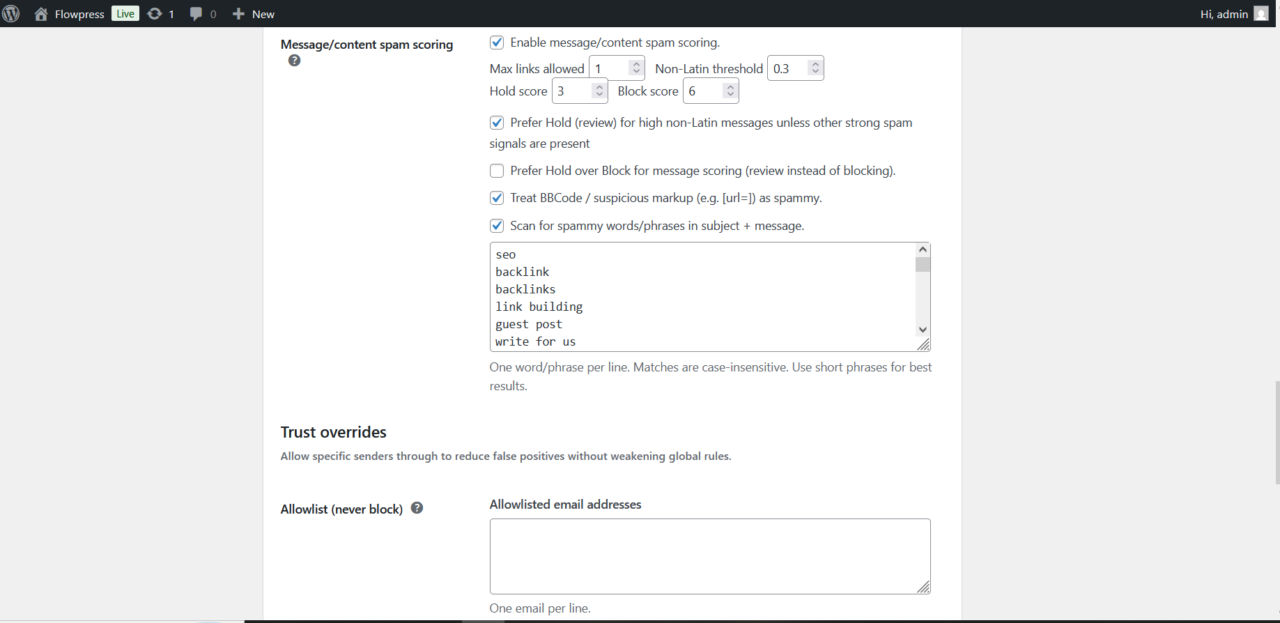Enable Prefer Hold over Block checkbox
Viewport: 1280px width, 623px height.
[x=497, y=171]
